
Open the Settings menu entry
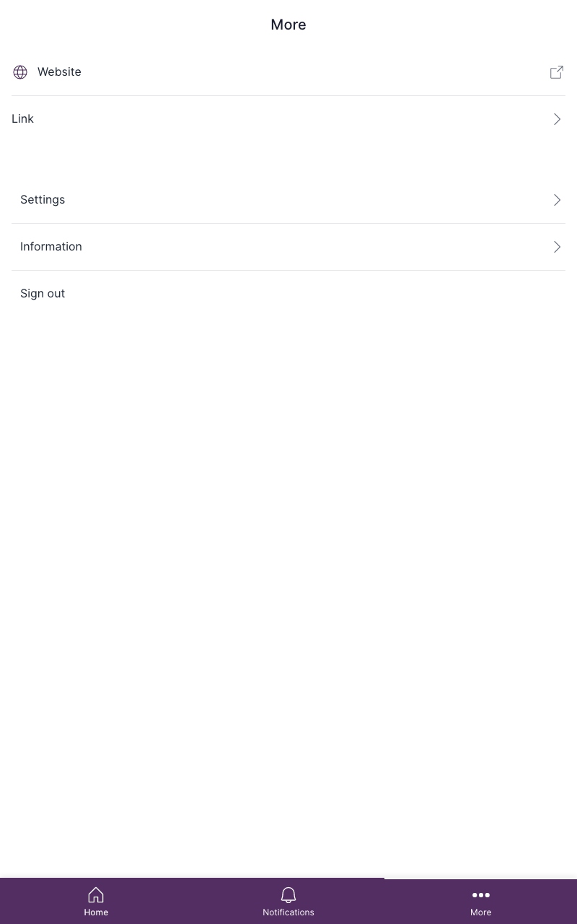point(43,199)
